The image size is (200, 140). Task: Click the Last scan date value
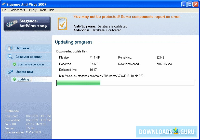(38, 116)
